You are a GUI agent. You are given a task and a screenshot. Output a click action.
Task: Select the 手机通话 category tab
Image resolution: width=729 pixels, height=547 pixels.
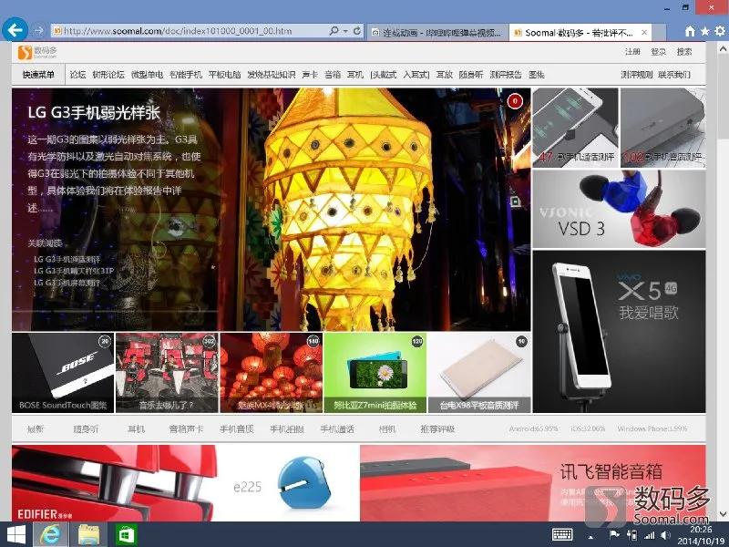pyautogui.click(x=337, y=428)
